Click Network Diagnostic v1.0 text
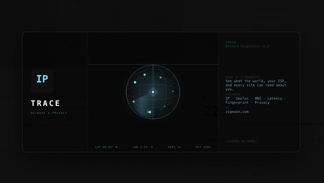Viewport: 324px width, 183px height. click(247, 46)
